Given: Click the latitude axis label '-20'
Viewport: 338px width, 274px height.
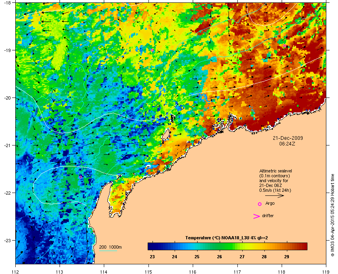Looking at the screenshot, I should [x=7, y=98].
